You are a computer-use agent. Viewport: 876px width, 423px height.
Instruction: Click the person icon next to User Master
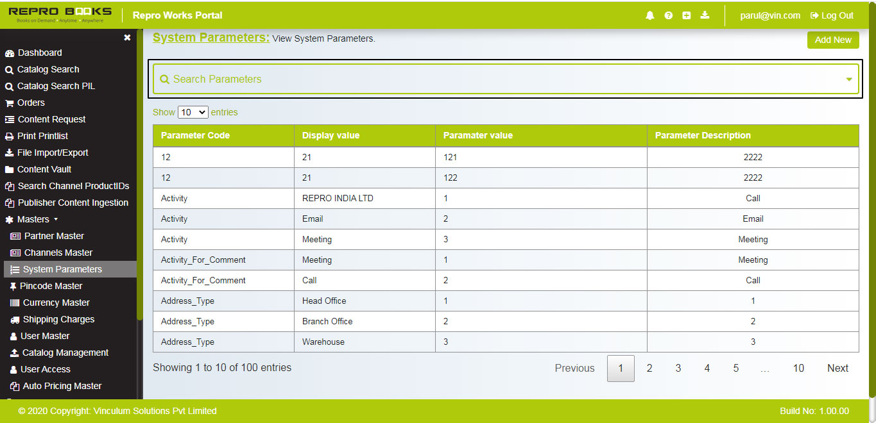[x=14, y=336]
